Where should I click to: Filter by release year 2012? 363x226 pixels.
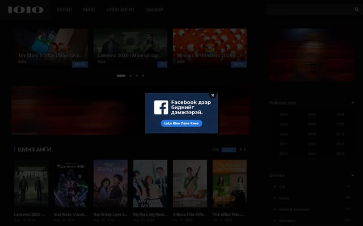340,154
